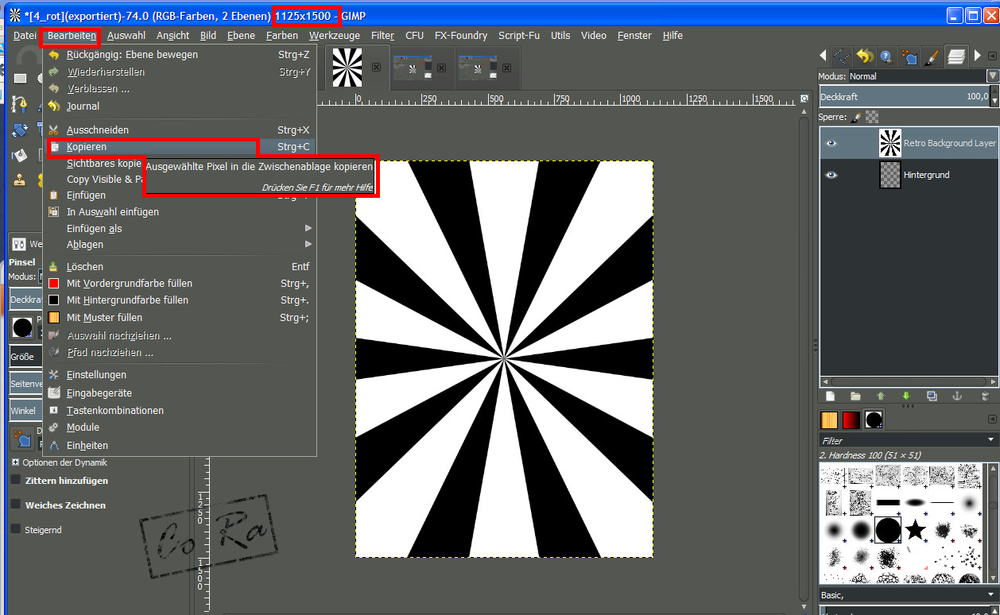Choose Kopieren from the Bearbeiten menu

pyautogui.click(x=87, y=147)
